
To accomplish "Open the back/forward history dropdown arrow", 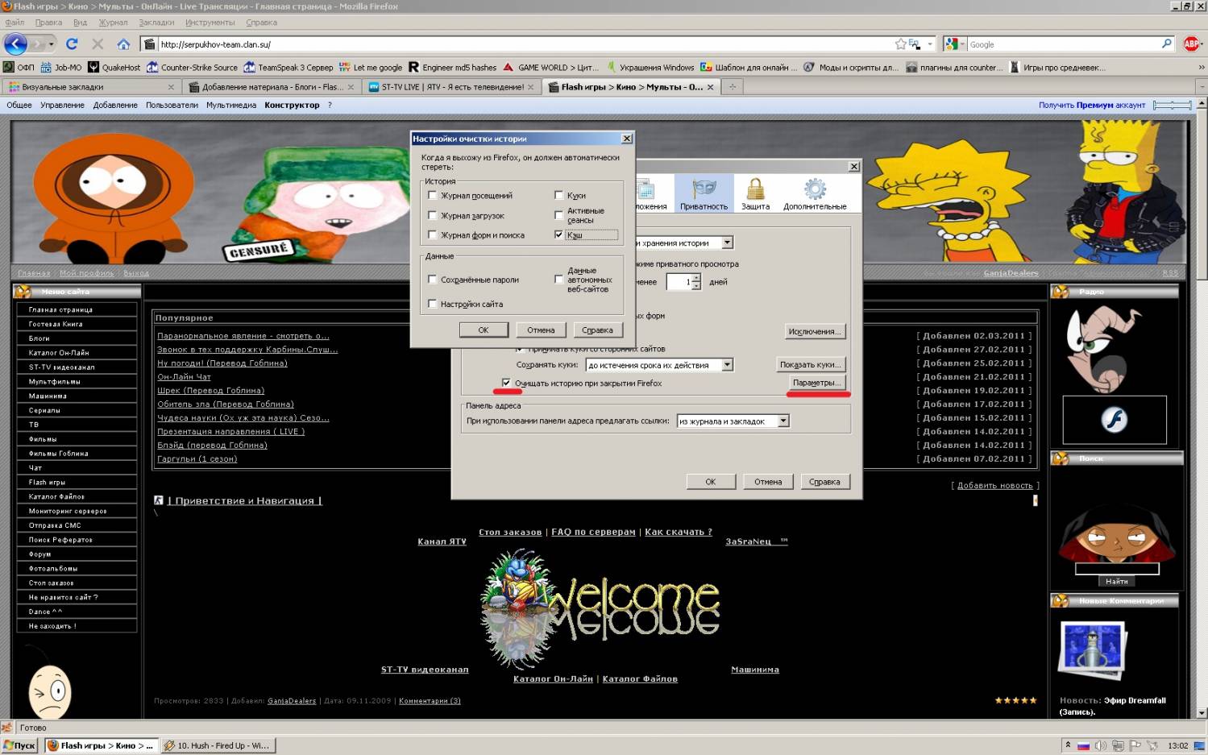I will (52, 44).
